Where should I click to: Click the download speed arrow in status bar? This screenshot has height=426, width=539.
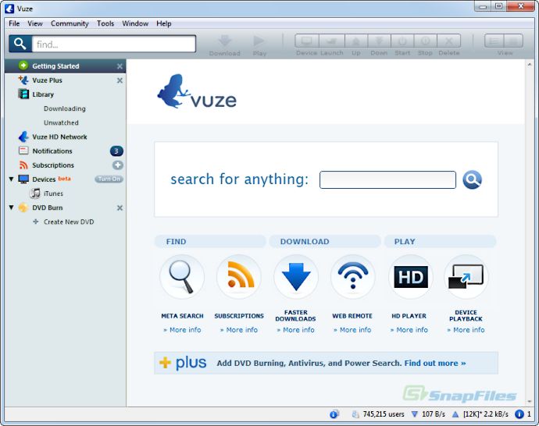[415, 414]
